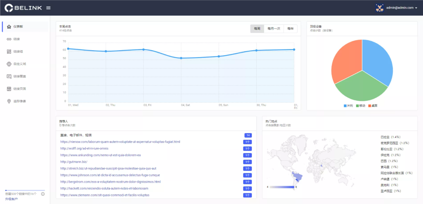This screenshot has width=423, height=204.
Task: Click the 升级帐户 upgrade account link
Action: (11, 199)
